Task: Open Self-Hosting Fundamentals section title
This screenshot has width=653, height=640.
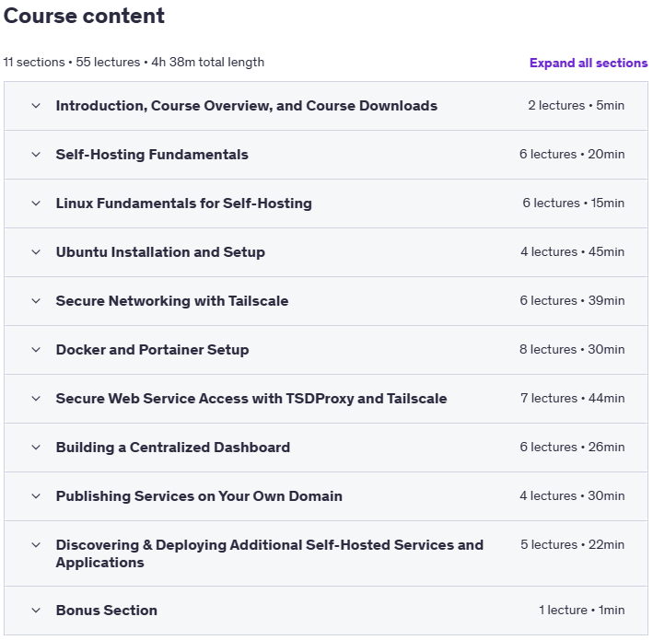Action: pyautogui.click(x=152, y=155)
